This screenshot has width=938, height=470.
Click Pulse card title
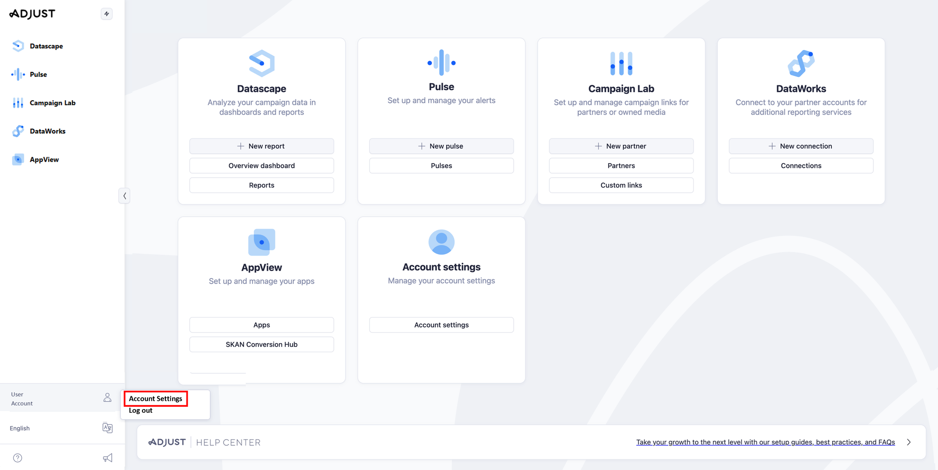click(442, 87)
